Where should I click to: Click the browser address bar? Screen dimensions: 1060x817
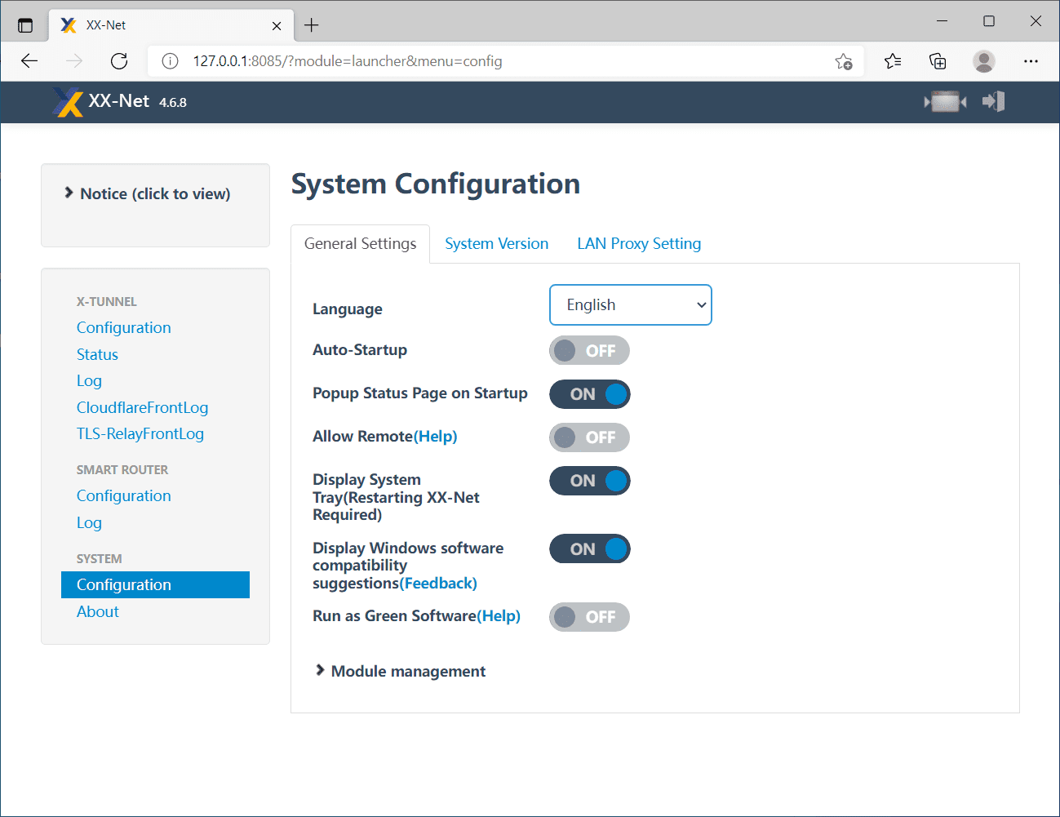click(x=490, y=61)
